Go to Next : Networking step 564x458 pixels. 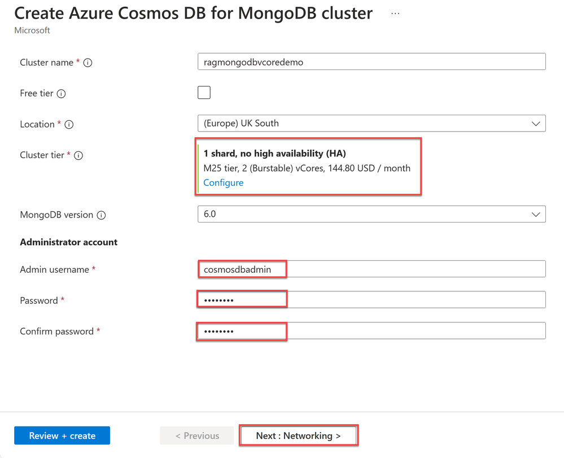click(298, 436)
